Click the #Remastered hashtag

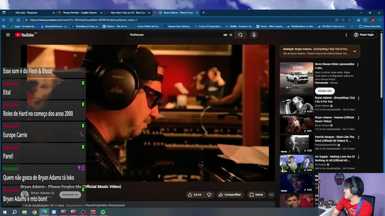(116, 205)
